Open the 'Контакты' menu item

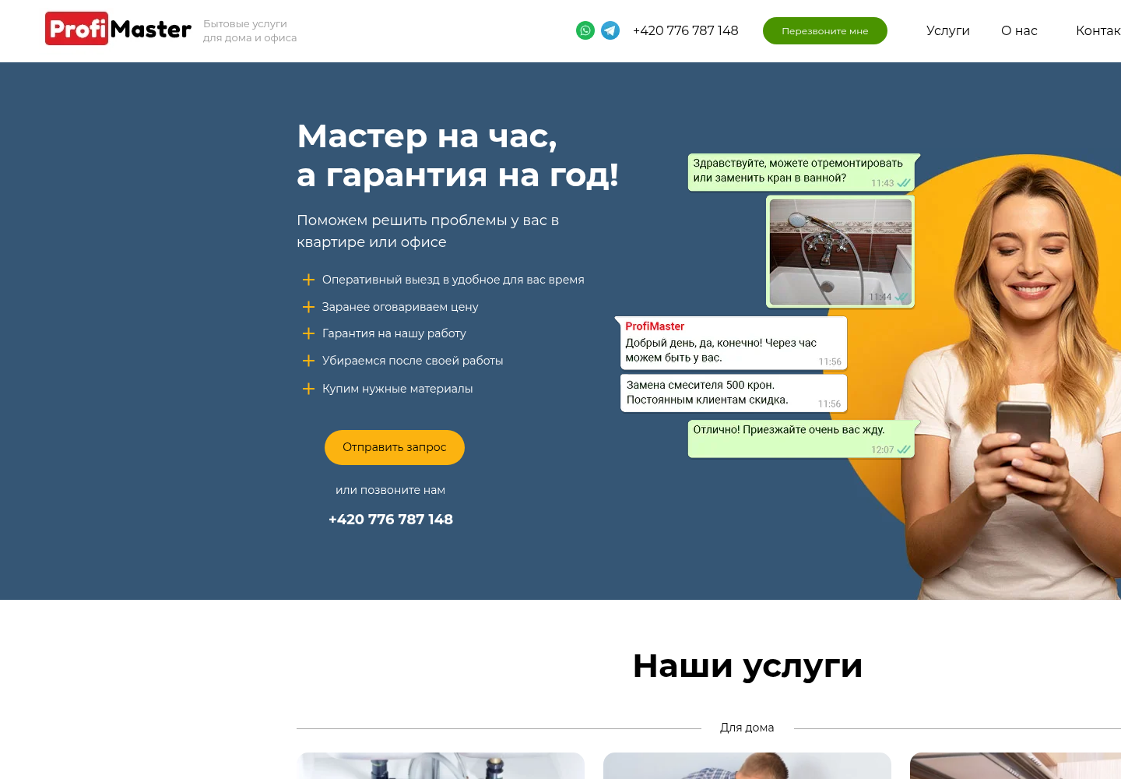tap(1098, 30)
